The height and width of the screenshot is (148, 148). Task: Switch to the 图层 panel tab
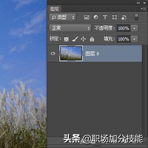tap(54, 9)
